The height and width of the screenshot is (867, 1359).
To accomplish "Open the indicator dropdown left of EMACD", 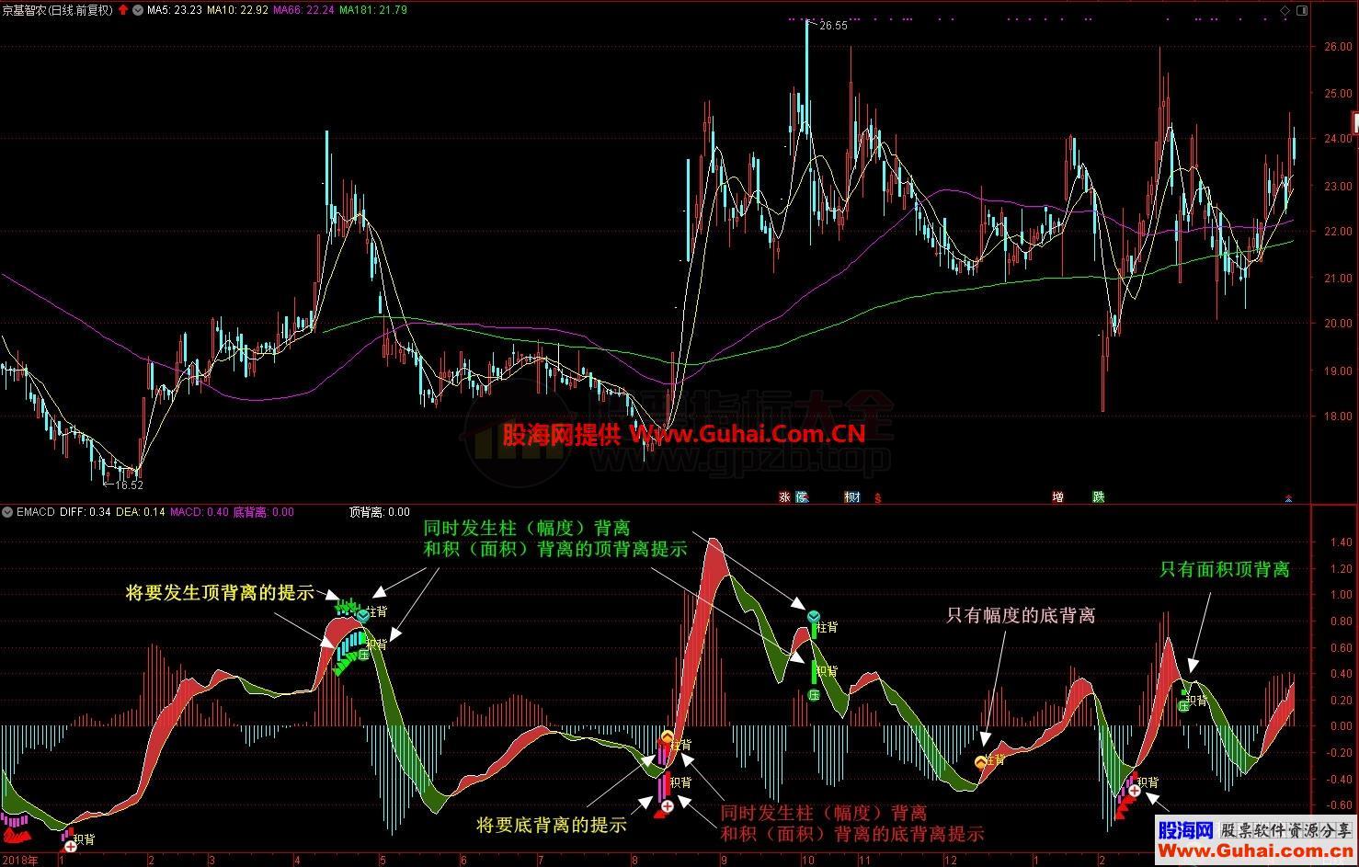I will (x=8, y=512).
